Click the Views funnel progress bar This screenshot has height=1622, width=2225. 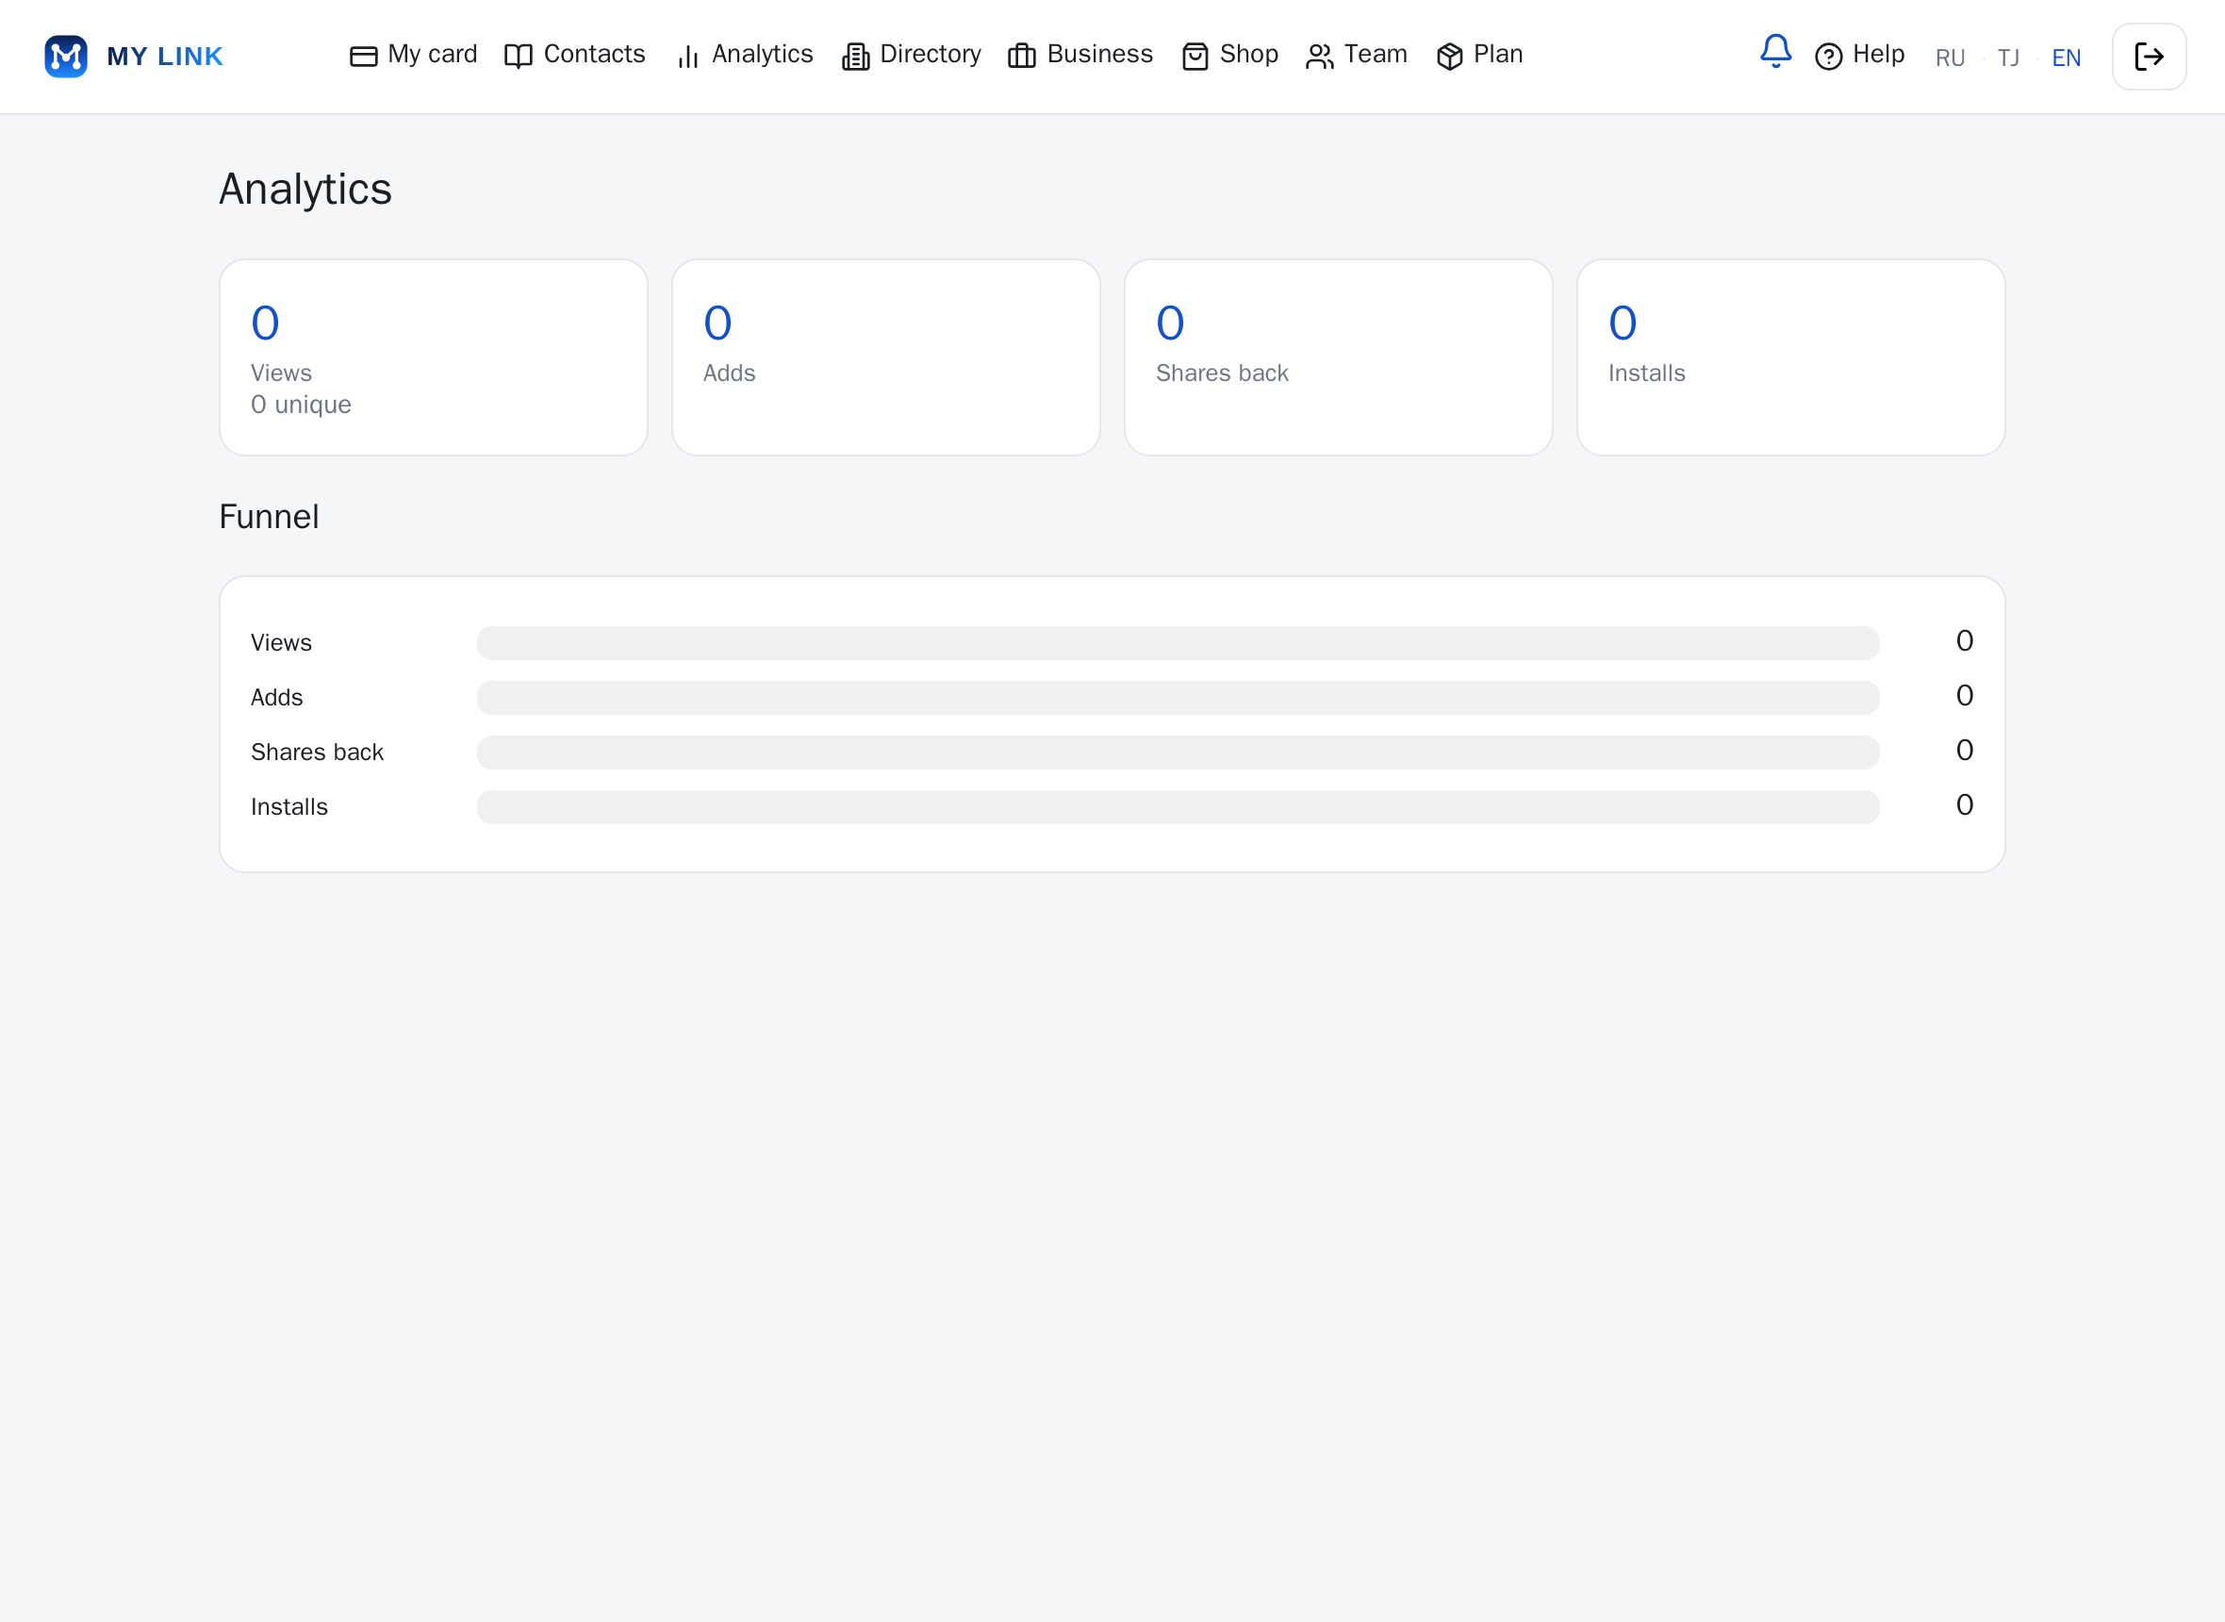coord(1178,643)
